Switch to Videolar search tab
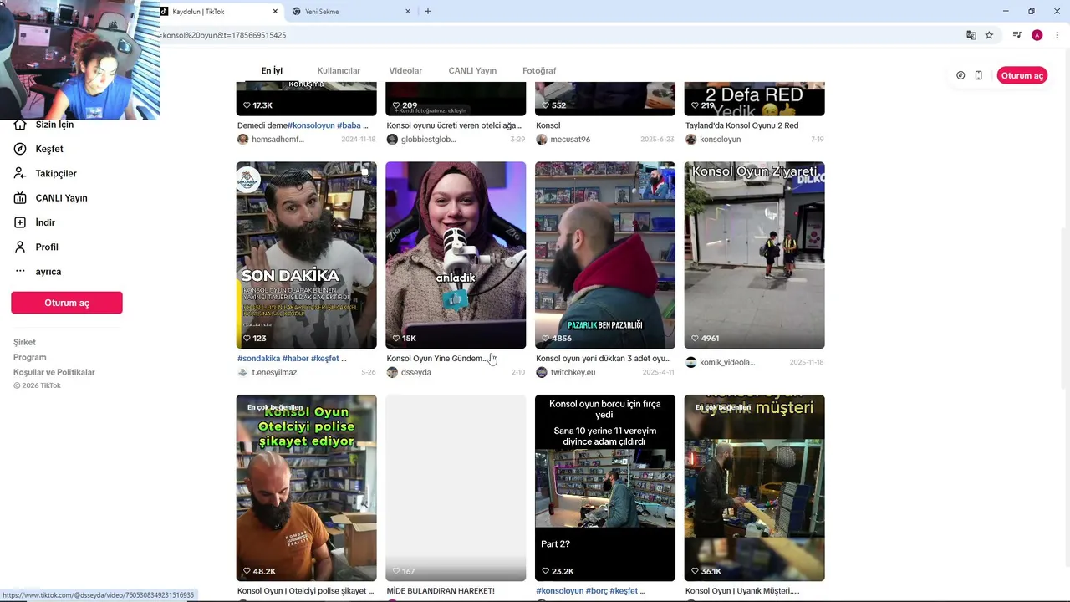The image size is (1070, 602). click(405, 71)
